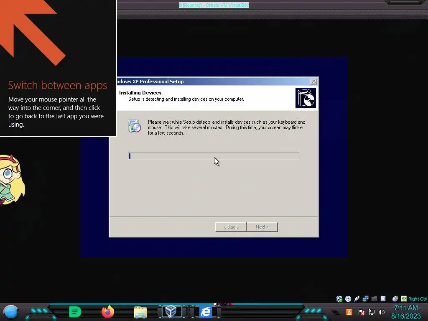The image size is (428, 321).
Task: Click the VirtualBox shared folders icon
Action: (x=374, y=298)
